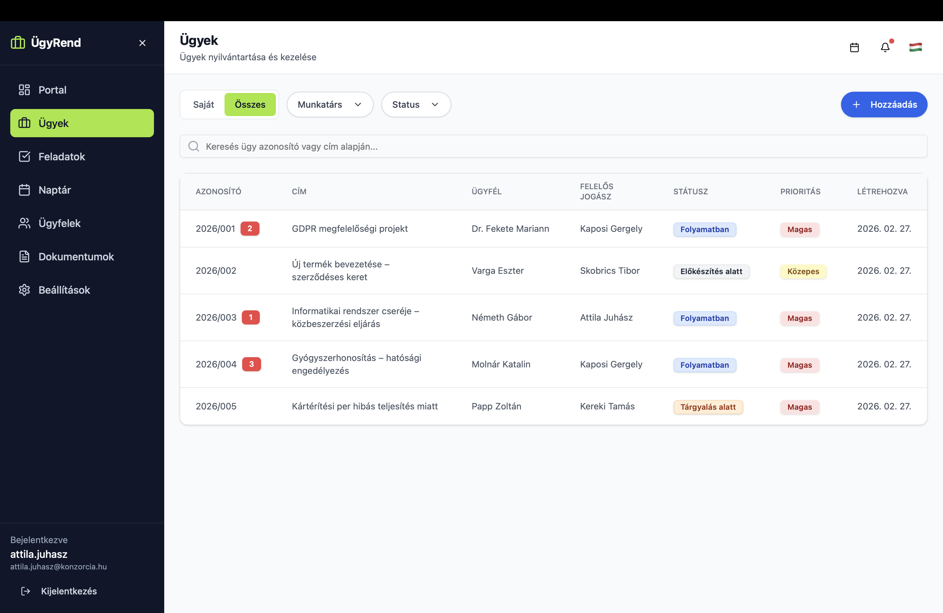The image size is (943, 613).
Task: Open Beállítások settings page
Action: point(64,290)
